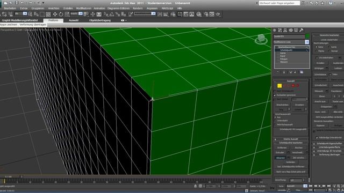Toggle Vollständige Interaktivität checkbox
344x193 pixels.
pyautogui.click(x=317, y=138)
